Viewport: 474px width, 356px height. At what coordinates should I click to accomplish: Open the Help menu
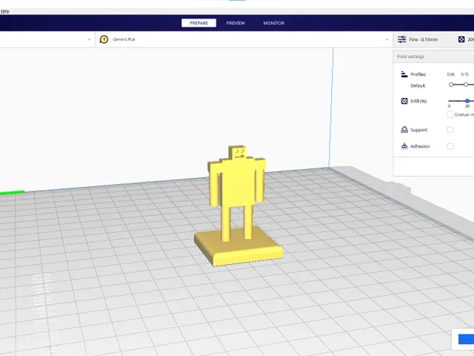[x=5, y=12]
